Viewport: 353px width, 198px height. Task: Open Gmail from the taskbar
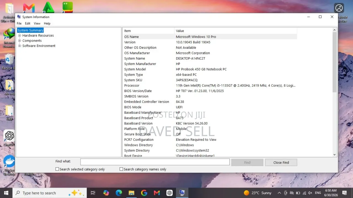coord(157,193)
